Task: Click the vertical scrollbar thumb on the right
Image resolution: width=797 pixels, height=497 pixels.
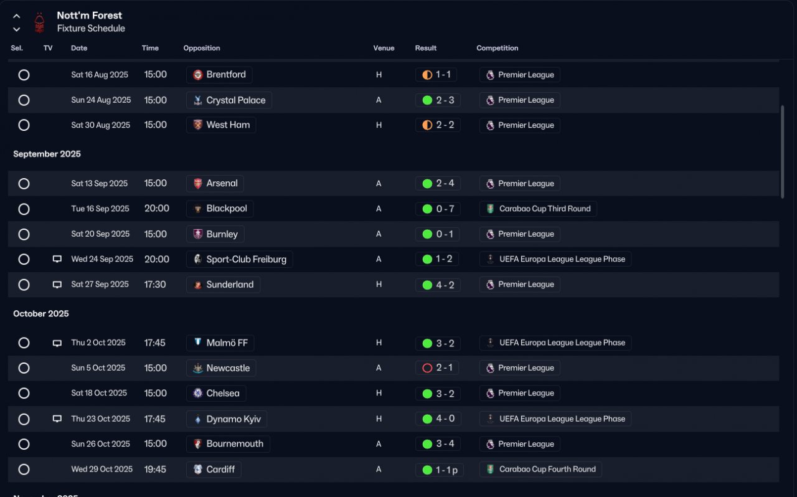Action: 783,152
